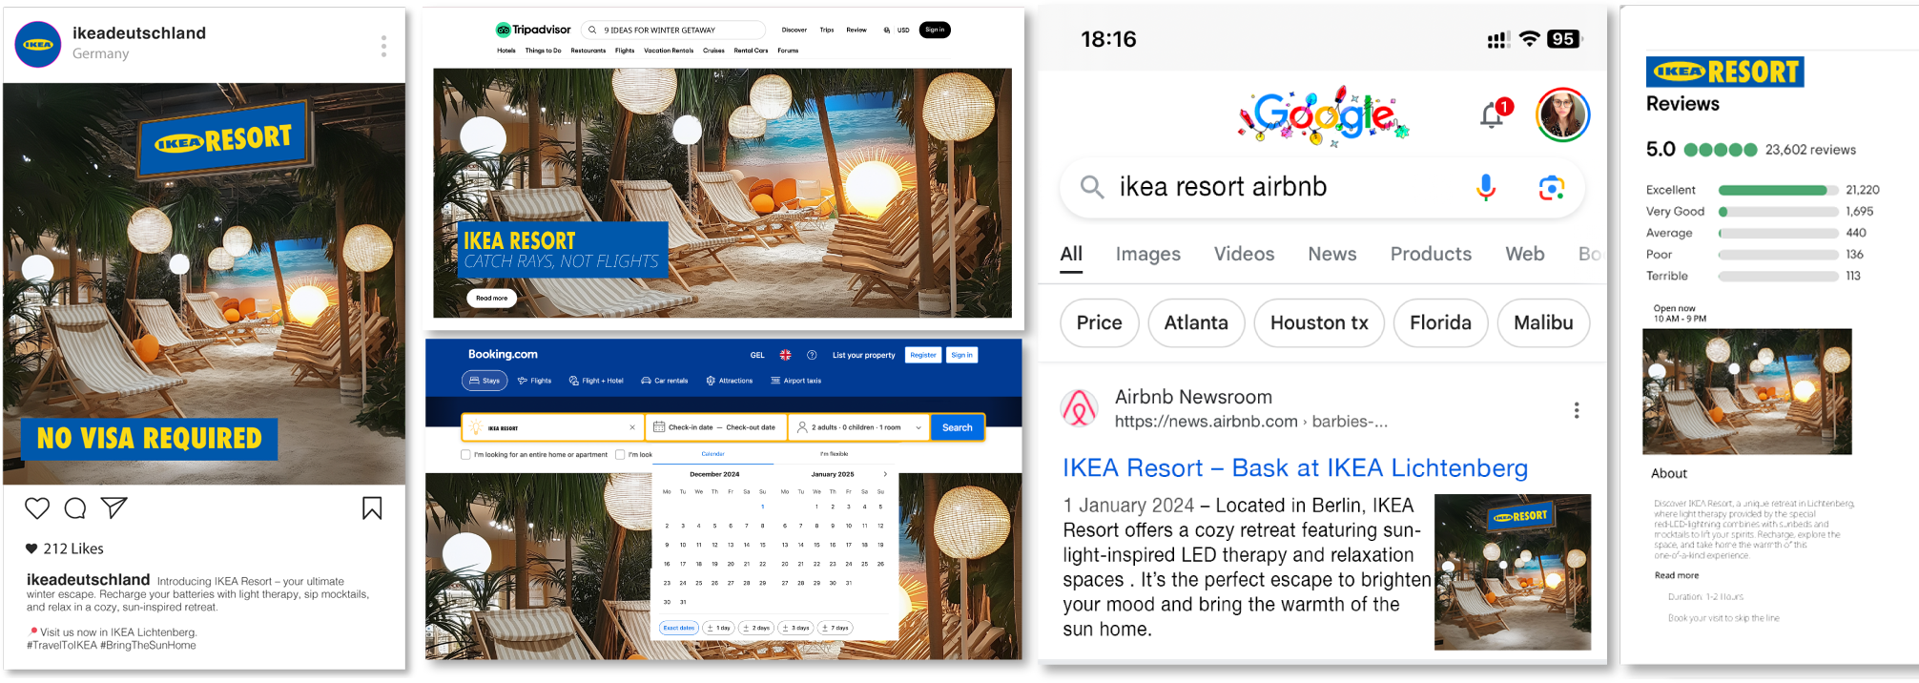Go to next month with the calendar arrow

tap(885, 474)
